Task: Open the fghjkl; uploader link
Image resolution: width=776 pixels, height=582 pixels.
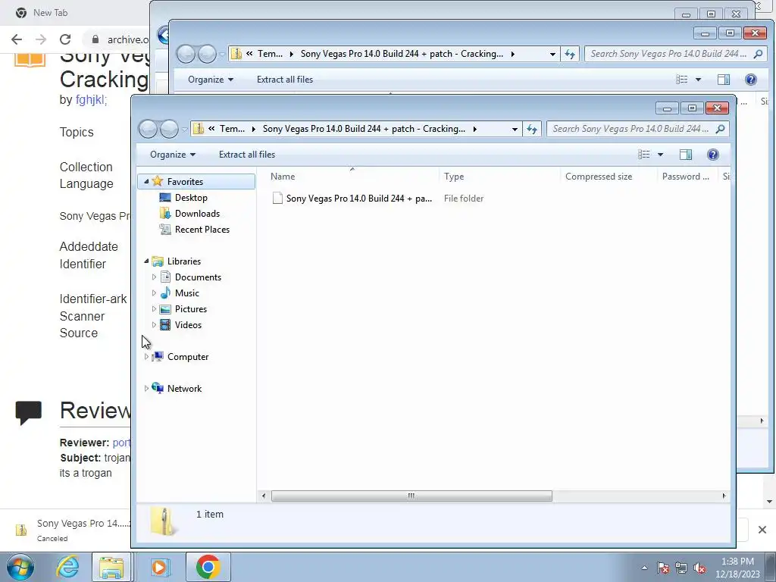Action: 91,99
